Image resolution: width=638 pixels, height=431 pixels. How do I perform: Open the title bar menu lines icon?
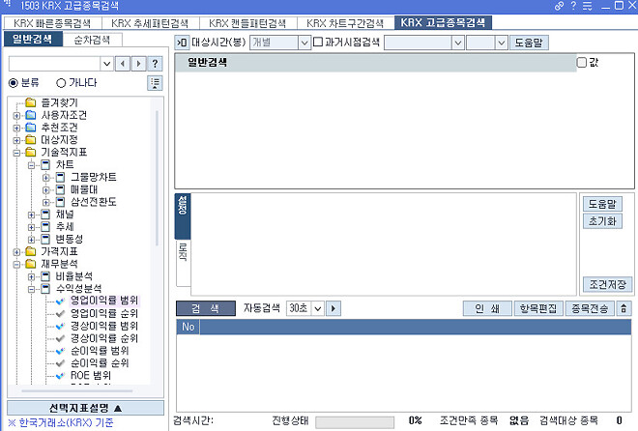[x=587, y=6]
